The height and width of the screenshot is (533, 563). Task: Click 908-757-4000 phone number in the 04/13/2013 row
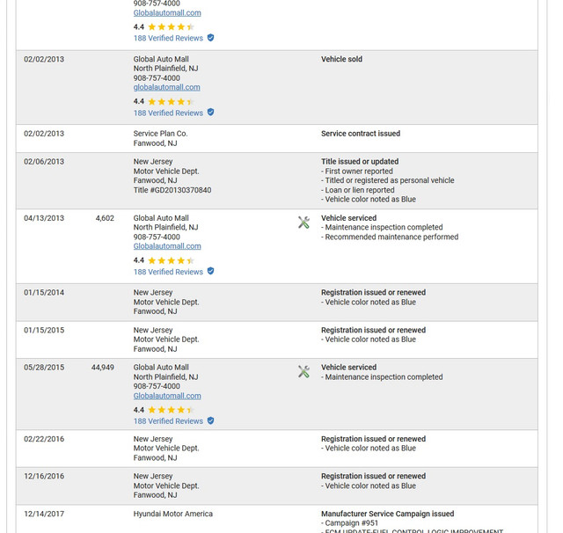157,237
